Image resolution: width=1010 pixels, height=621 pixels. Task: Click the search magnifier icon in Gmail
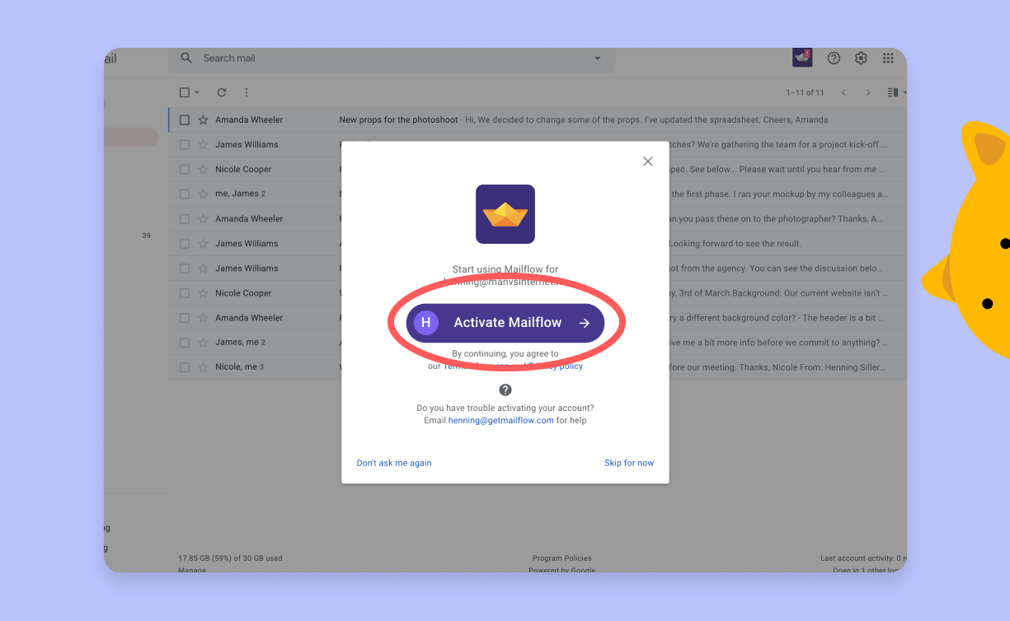click(x=186, y=58)
